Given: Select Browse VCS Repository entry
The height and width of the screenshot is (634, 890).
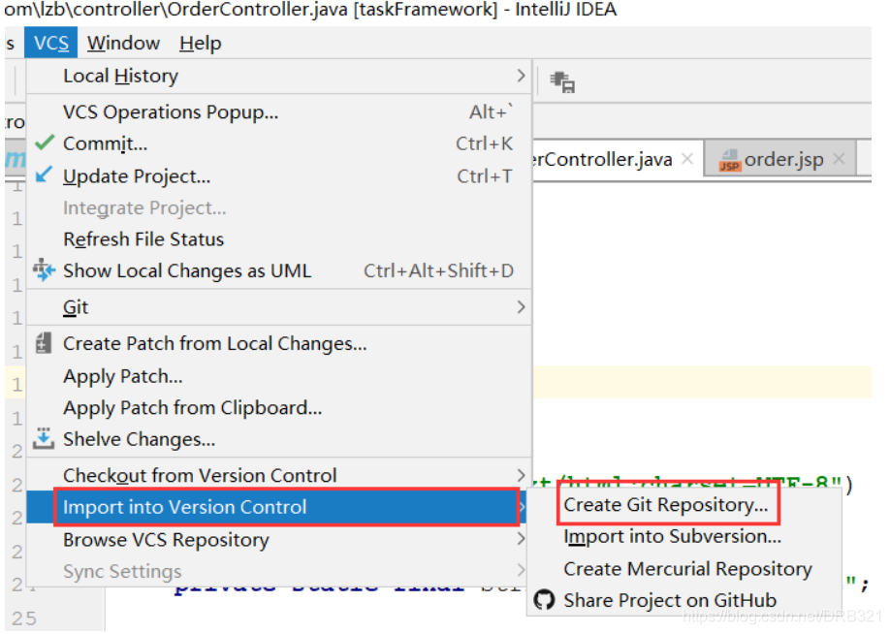Looking at the screenshot, I should [x=278, y=539].
